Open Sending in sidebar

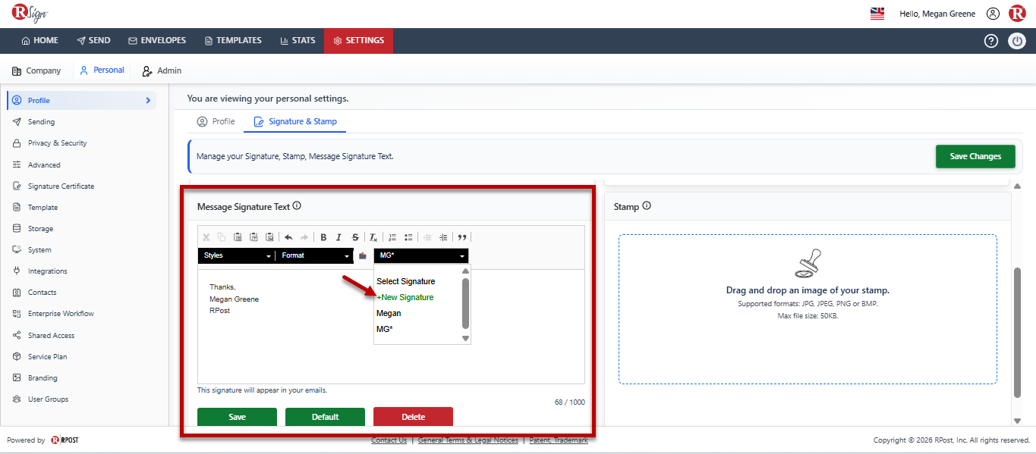[x=41, y=121]
